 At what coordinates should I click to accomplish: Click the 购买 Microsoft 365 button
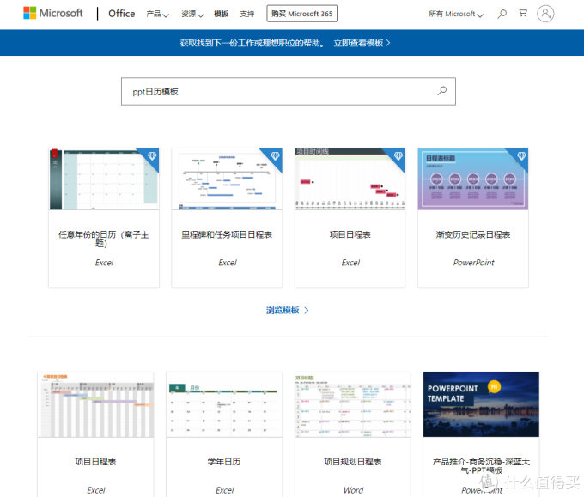[x=301, y=14]
